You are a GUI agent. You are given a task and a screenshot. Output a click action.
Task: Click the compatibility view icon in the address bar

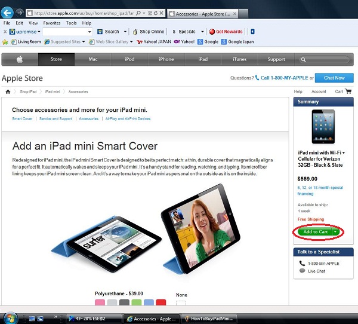coord(150,13)
